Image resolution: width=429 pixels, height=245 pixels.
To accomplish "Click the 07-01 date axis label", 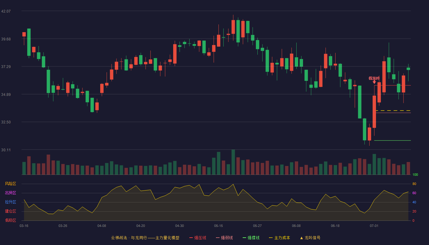I will [x=374, y=226].
